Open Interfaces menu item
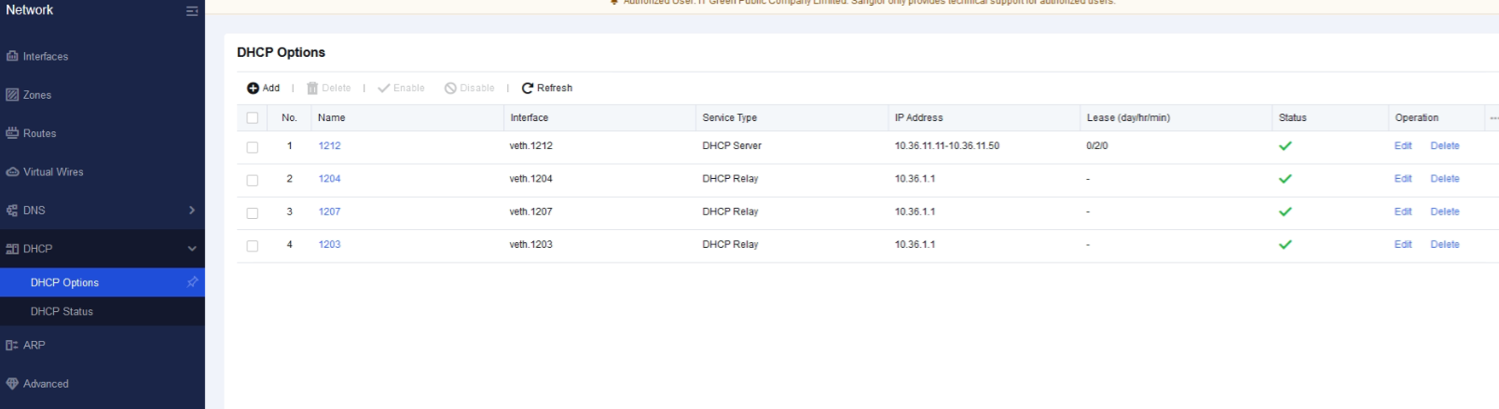Image resolution: width=1499 pixels, height=409 pixels. tap(103, 56)
